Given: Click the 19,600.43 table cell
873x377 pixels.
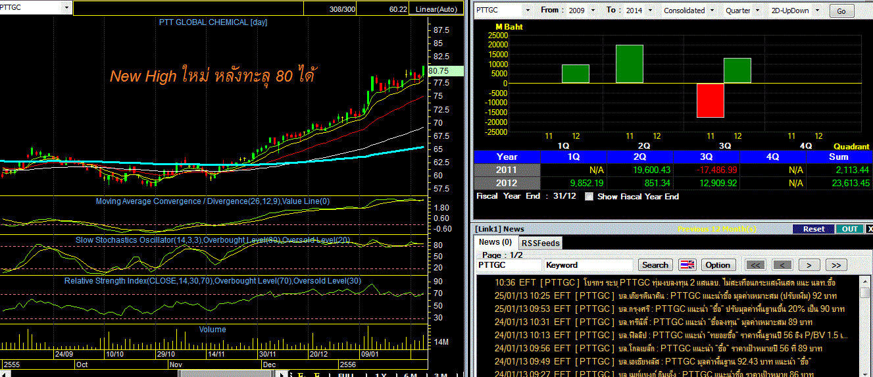Looking at the screenshot, I should [x=640, y=170].
